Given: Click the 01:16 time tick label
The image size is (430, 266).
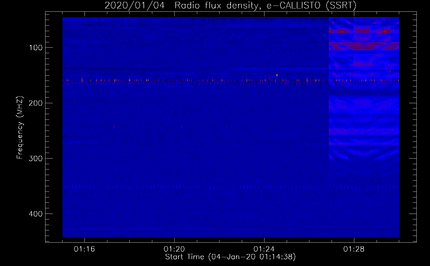Looking at the screenshot, I should [85, 249].
